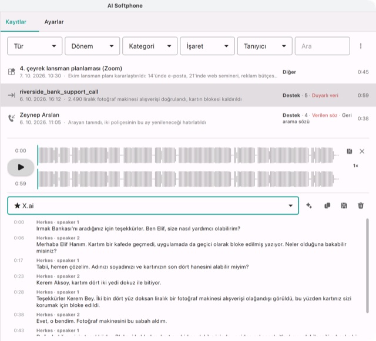Copy the transcript with the copy icon
The height and width of the screenshot is (341, 376).
327,205
